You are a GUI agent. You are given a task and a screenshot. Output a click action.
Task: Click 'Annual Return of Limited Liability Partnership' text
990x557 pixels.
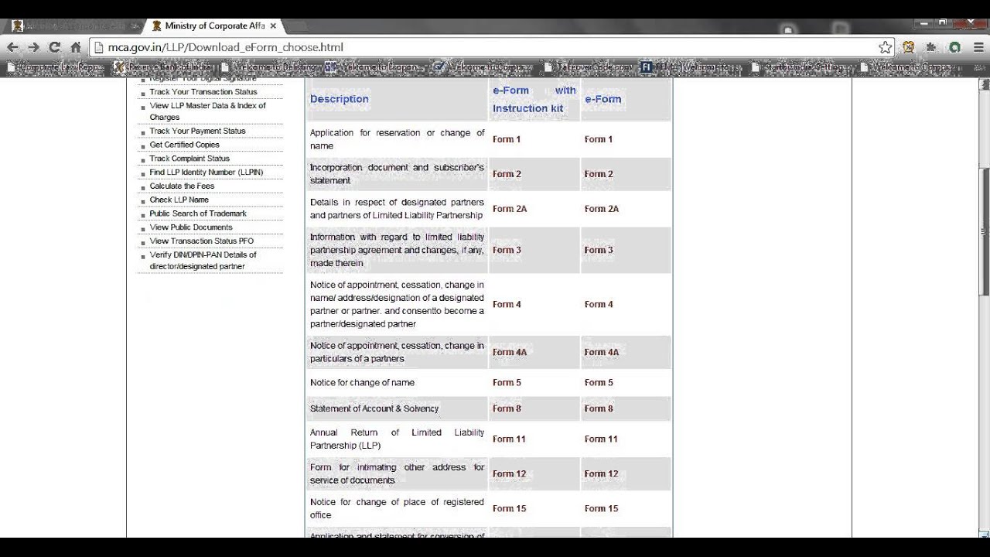point(397,439)
